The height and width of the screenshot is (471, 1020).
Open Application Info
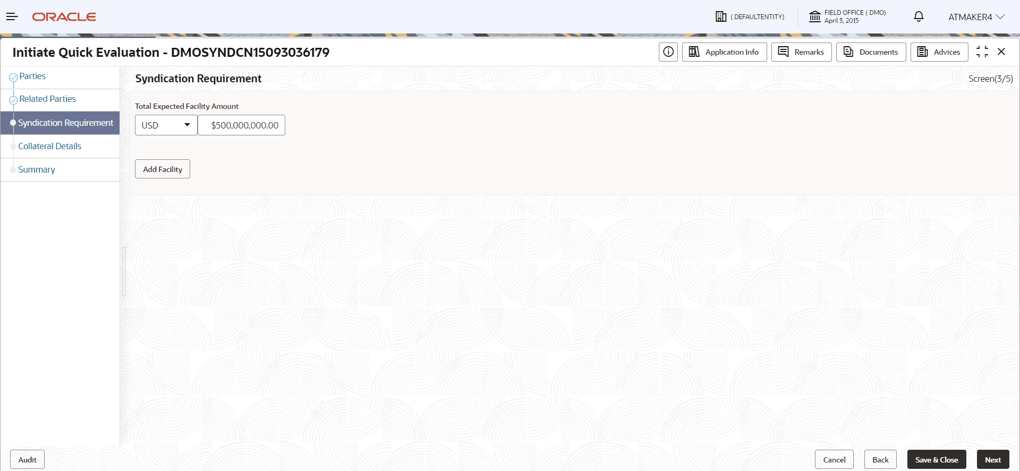[724, 52]
